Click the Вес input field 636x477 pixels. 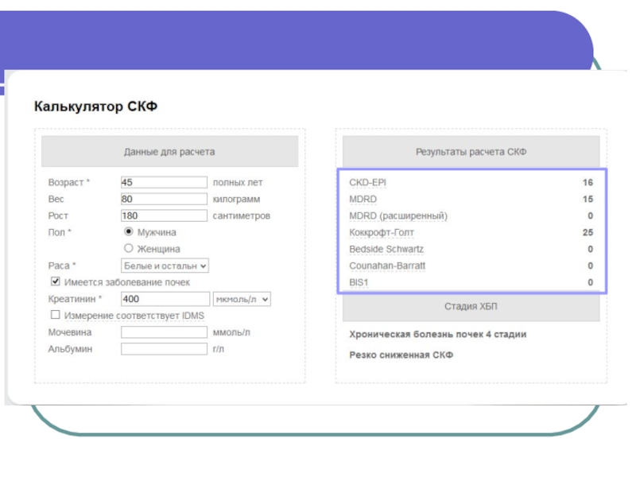[x=164, y=199]
